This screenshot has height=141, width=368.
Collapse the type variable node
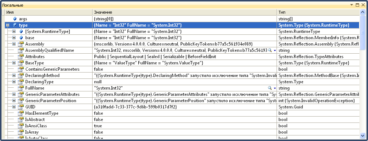point(7,25)
